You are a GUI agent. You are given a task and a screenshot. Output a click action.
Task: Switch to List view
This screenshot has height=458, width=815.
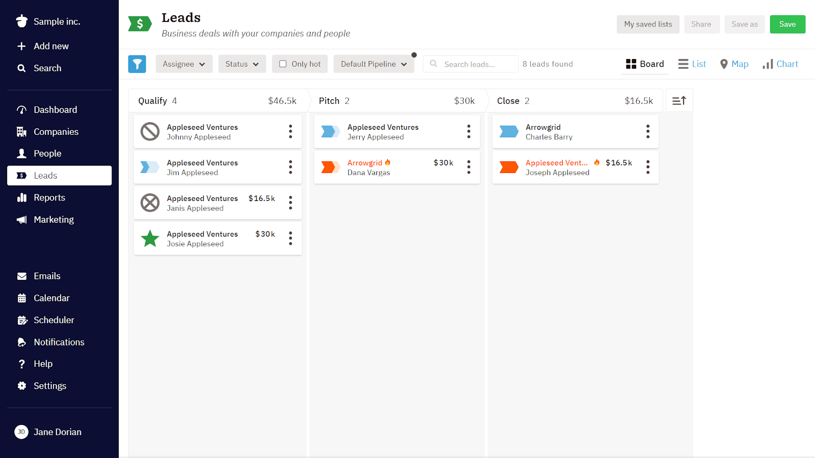point(692,64)
